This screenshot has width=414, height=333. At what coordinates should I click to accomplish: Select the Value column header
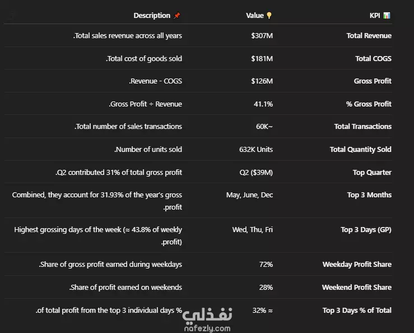click(255, 16)
